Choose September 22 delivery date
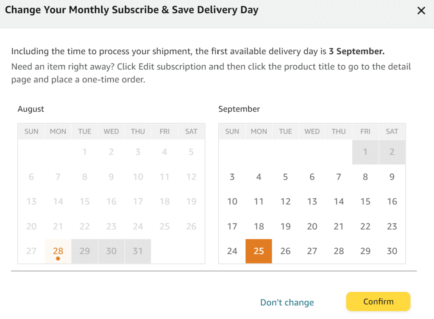 [365, 226]
